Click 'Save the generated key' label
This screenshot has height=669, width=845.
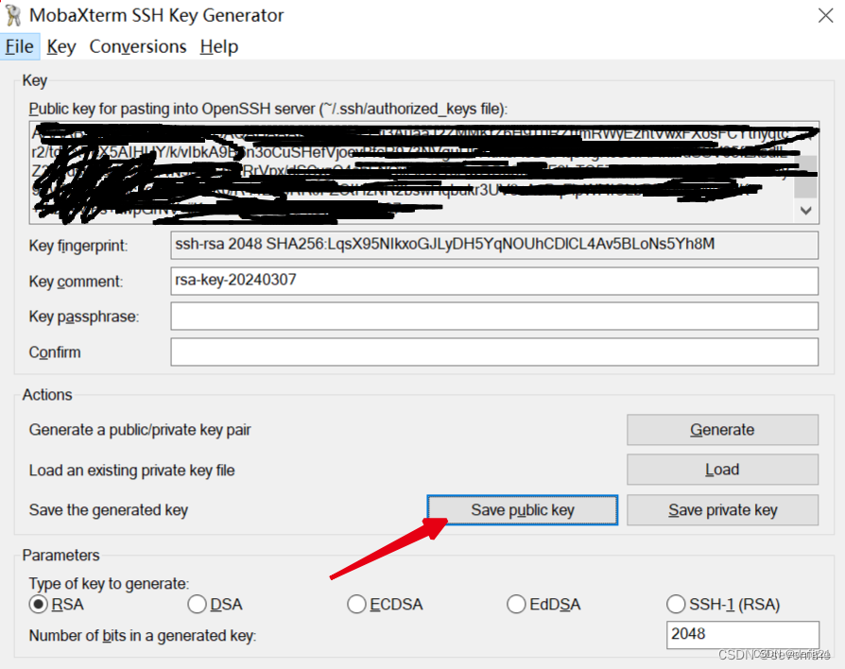109,510
